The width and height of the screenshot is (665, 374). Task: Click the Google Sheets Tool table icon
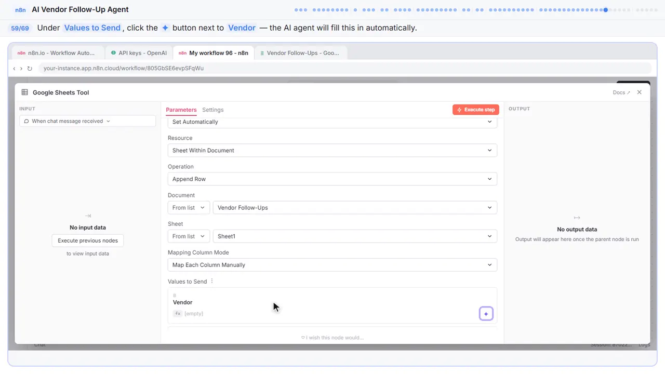(24, 92)
